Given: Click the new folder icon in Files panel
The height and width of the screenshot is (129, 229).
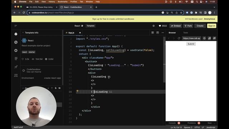Looking at the screenshot, I should tap(59, 88).
